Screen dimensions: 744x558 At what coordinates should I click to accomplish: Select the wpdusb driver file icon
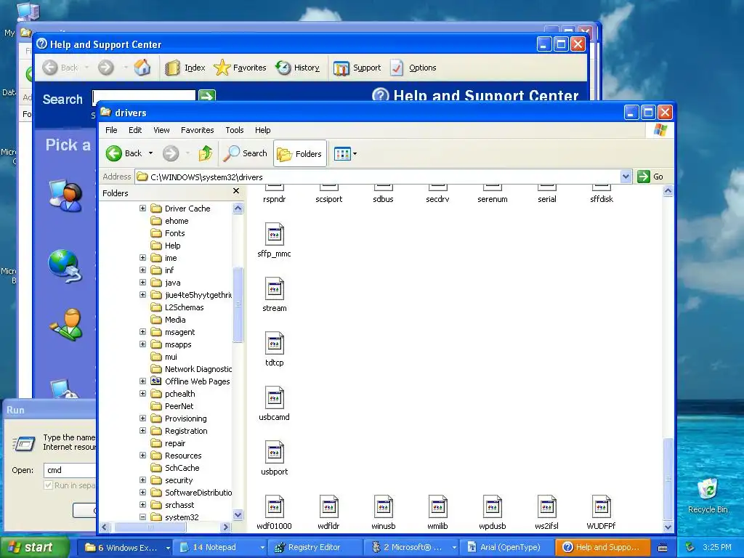pos(493,507)
